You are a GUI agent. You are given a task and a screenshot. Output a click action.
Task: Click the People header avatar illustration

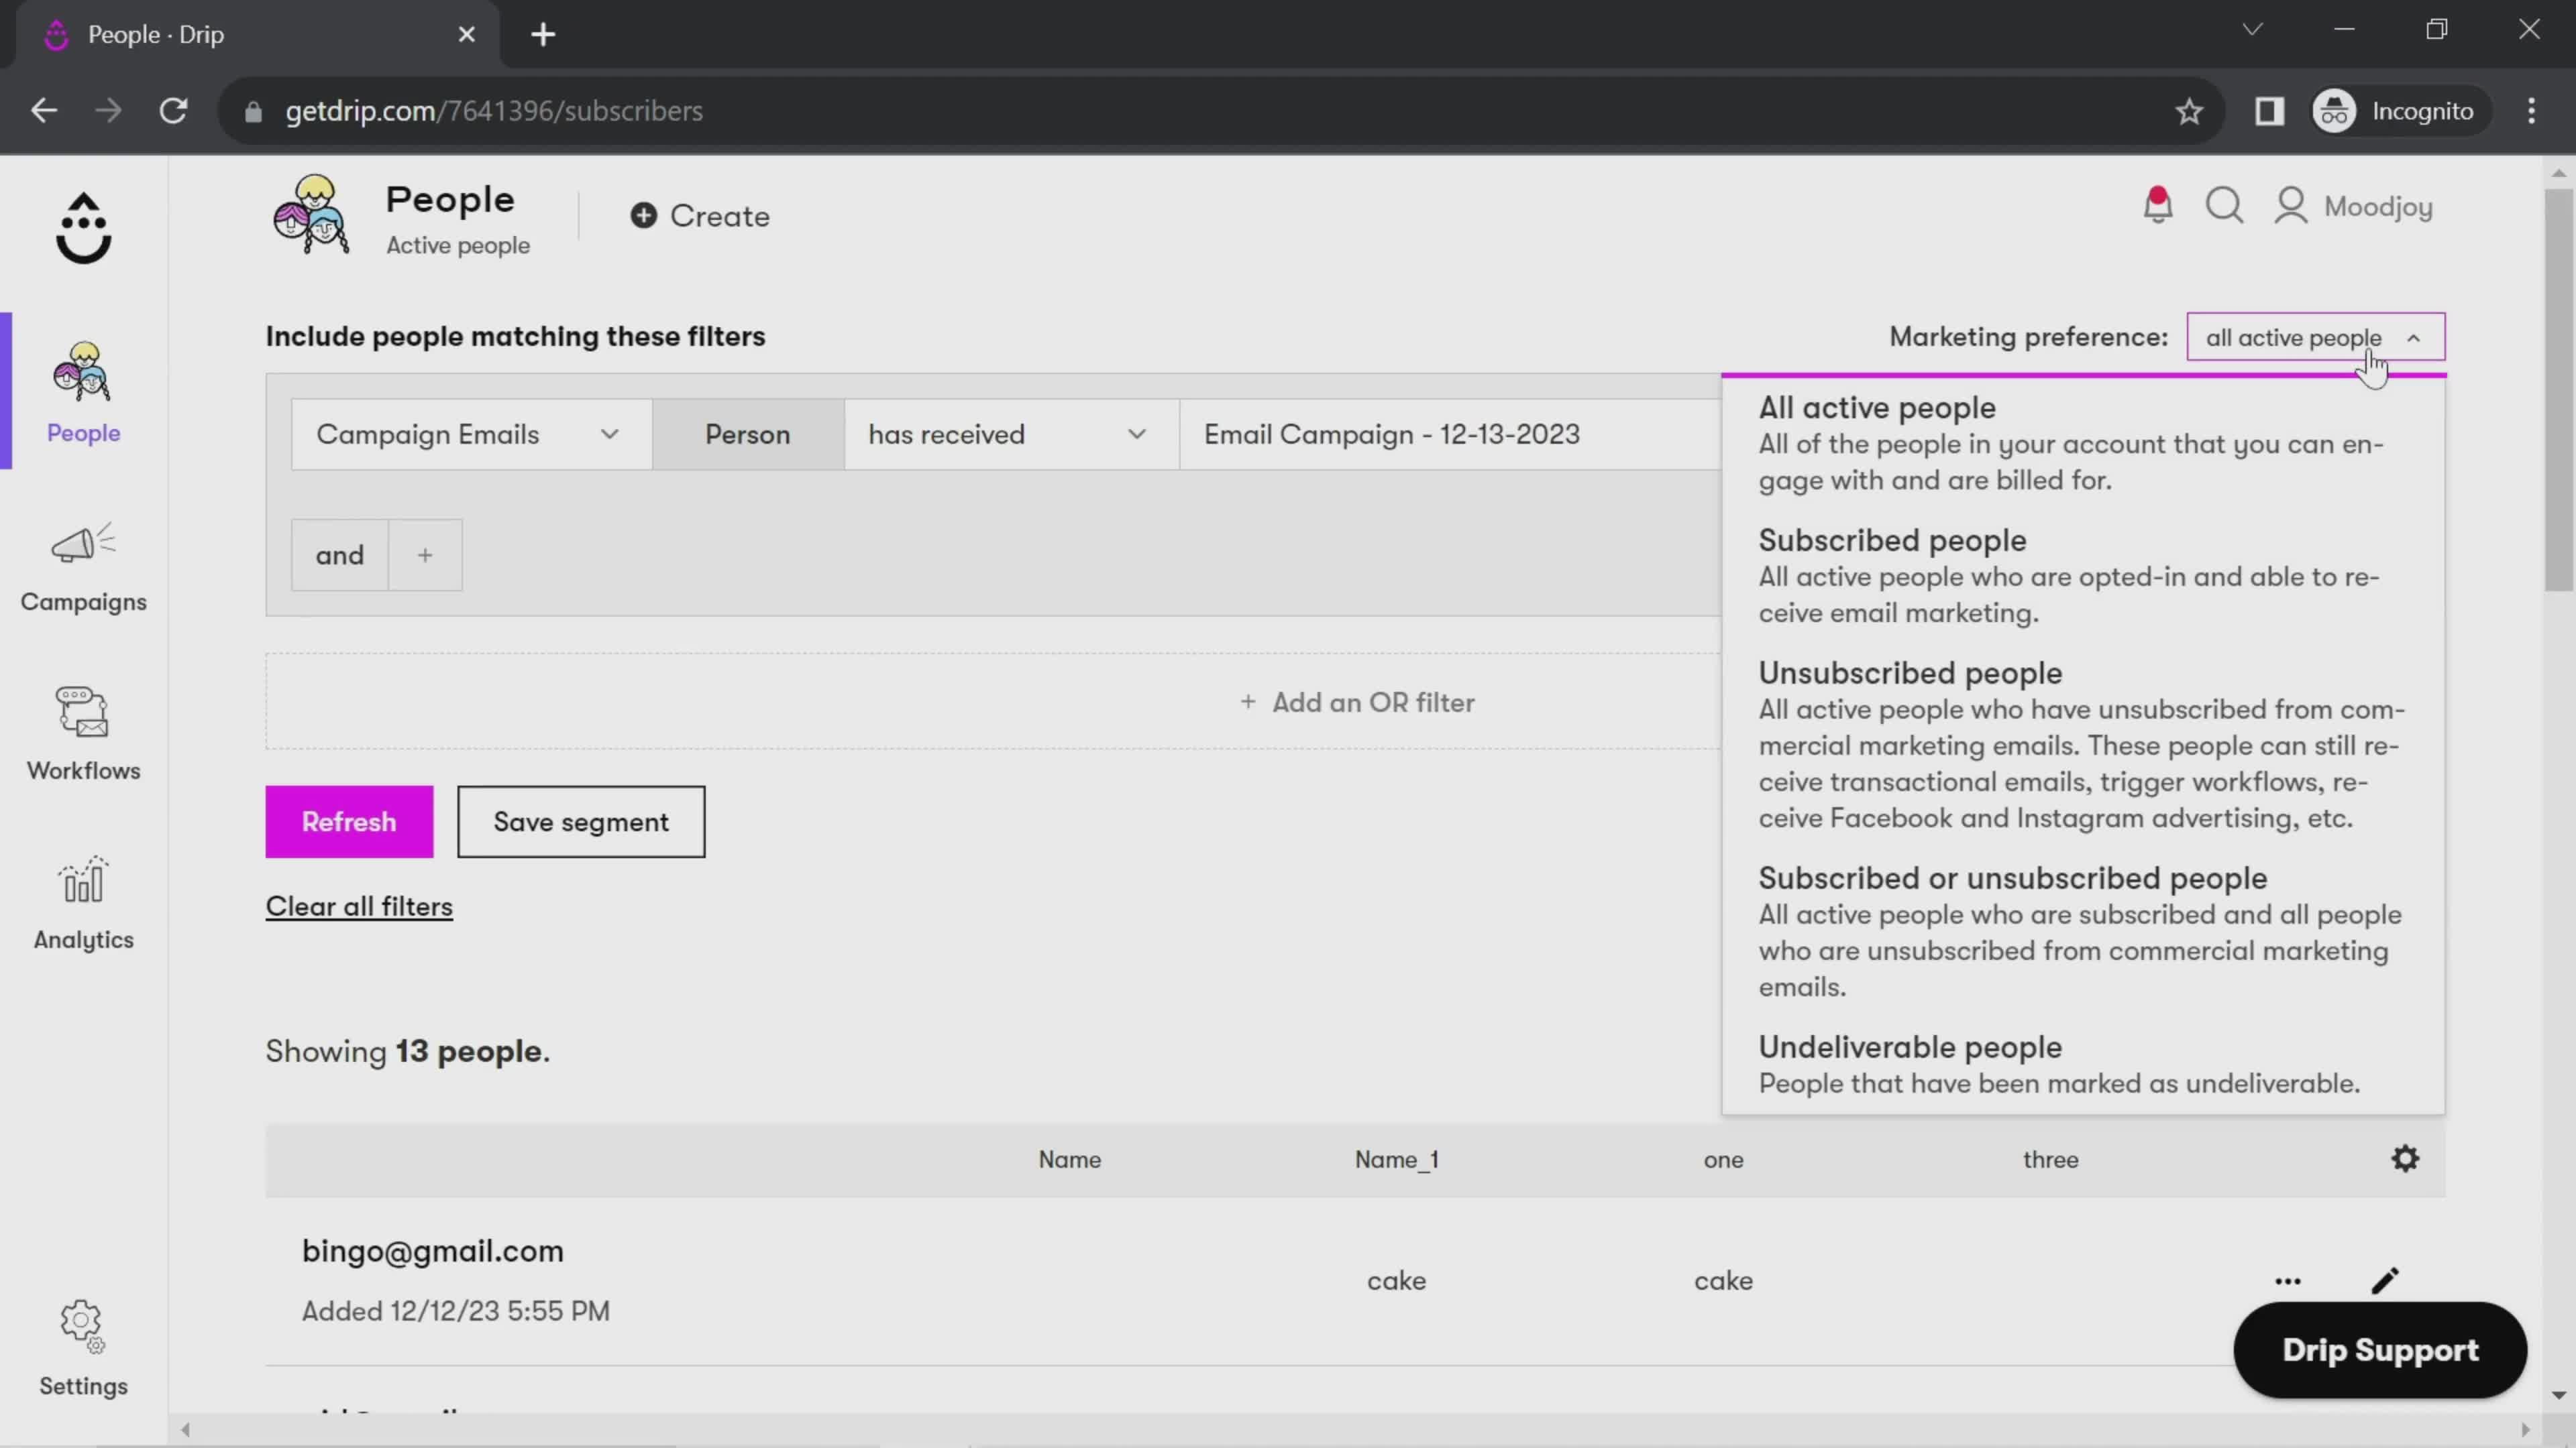click(311, 215)
